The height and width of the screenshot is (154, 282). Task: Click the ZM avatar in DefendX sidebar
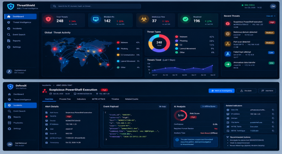click(x=9, y=144)
